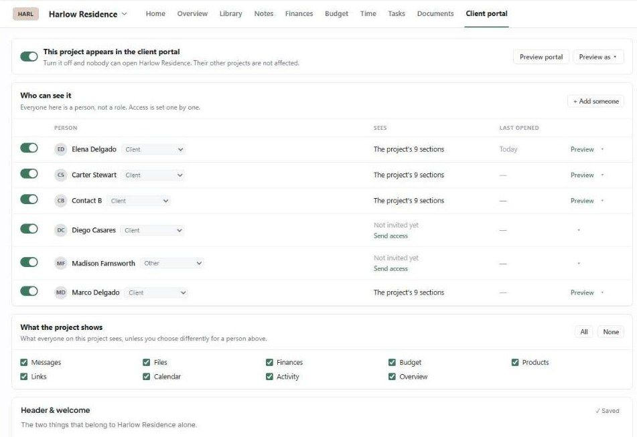Uncheck the Files section checkbox

[147, 362]
